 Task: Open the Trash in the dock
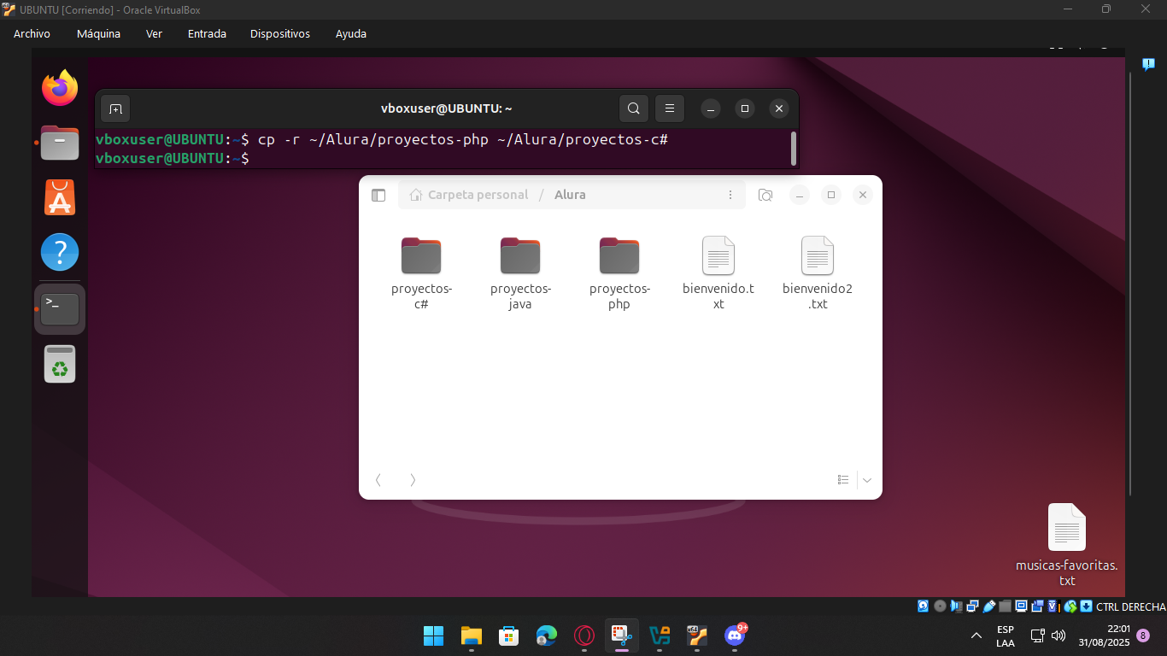coord(60,364)
